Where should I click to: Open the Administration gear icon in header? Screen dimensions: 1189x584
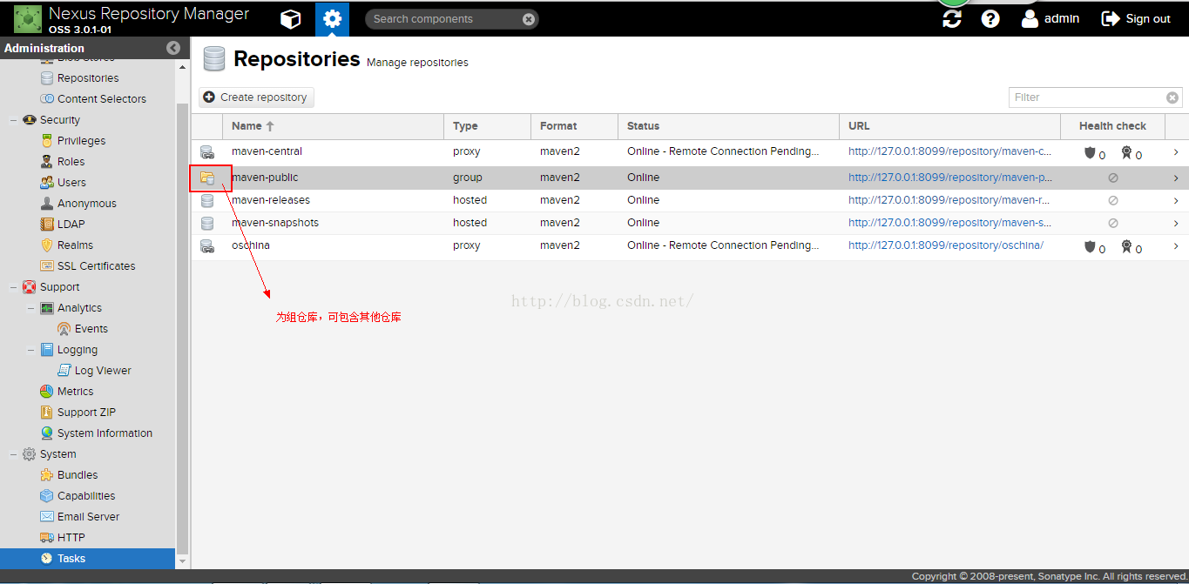point(332,19)
